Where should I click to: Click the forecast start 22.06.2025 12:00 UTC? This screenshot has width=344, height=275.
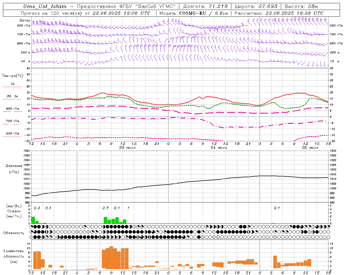(x=121, y=13)
